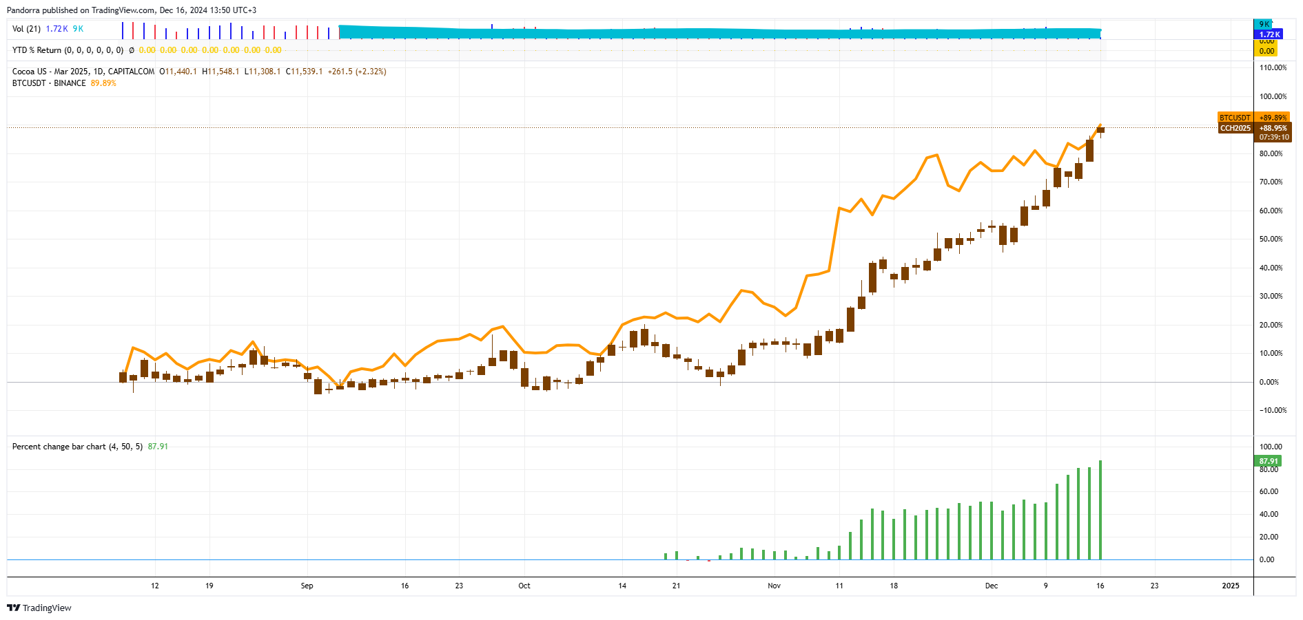
Task: Click the open price O11,440.1 value
Action: click(178, 72)
